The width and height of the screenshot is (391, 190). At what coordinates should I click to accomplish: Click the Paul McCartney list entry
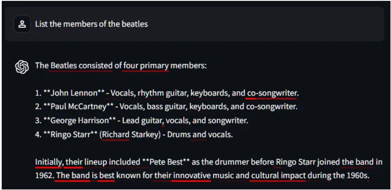point(166,107)
